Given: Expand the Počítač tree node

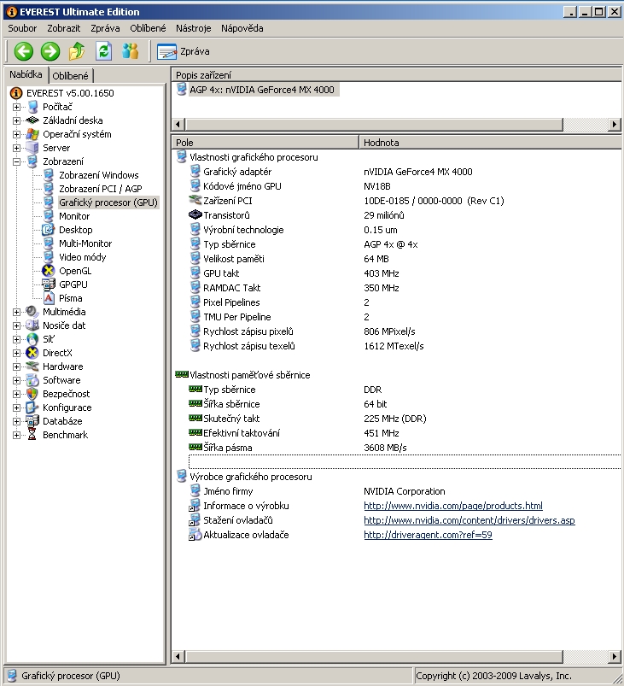Looking at the screenshot, I should tap(16, 107).
